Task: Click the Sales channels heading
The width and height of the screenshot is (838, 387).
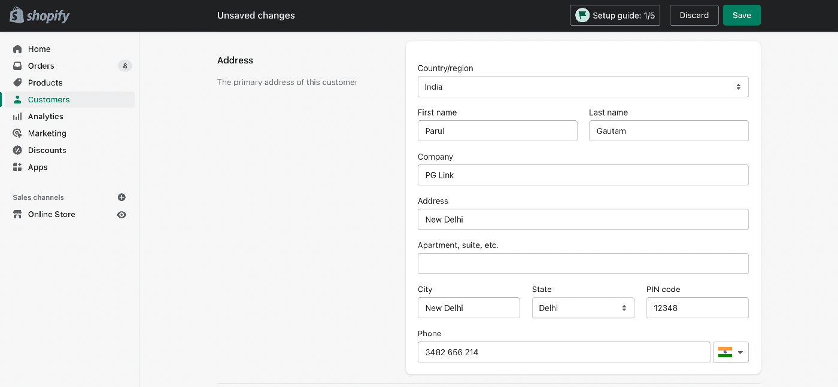Action: point(38,197)
